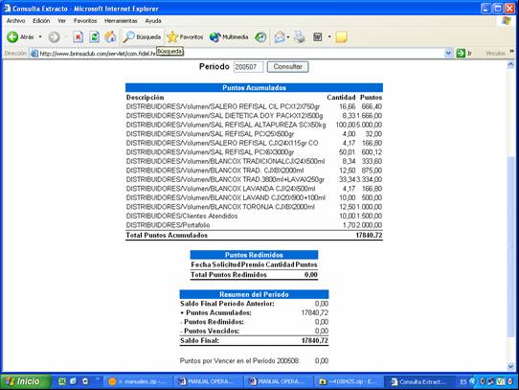519x390 pixels.
Task: Click the print icon
Action: pos(300,36)
